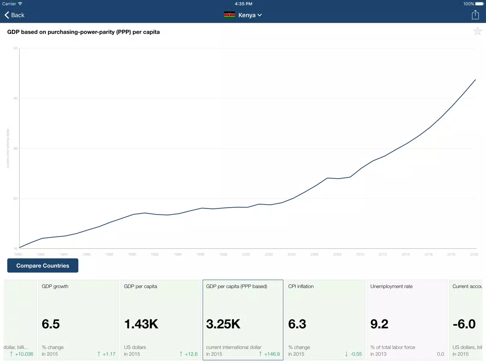Click the Kenya flag icon
This screenshot has height=364, width=486.
pyautogui.click(x=229, y=15)
